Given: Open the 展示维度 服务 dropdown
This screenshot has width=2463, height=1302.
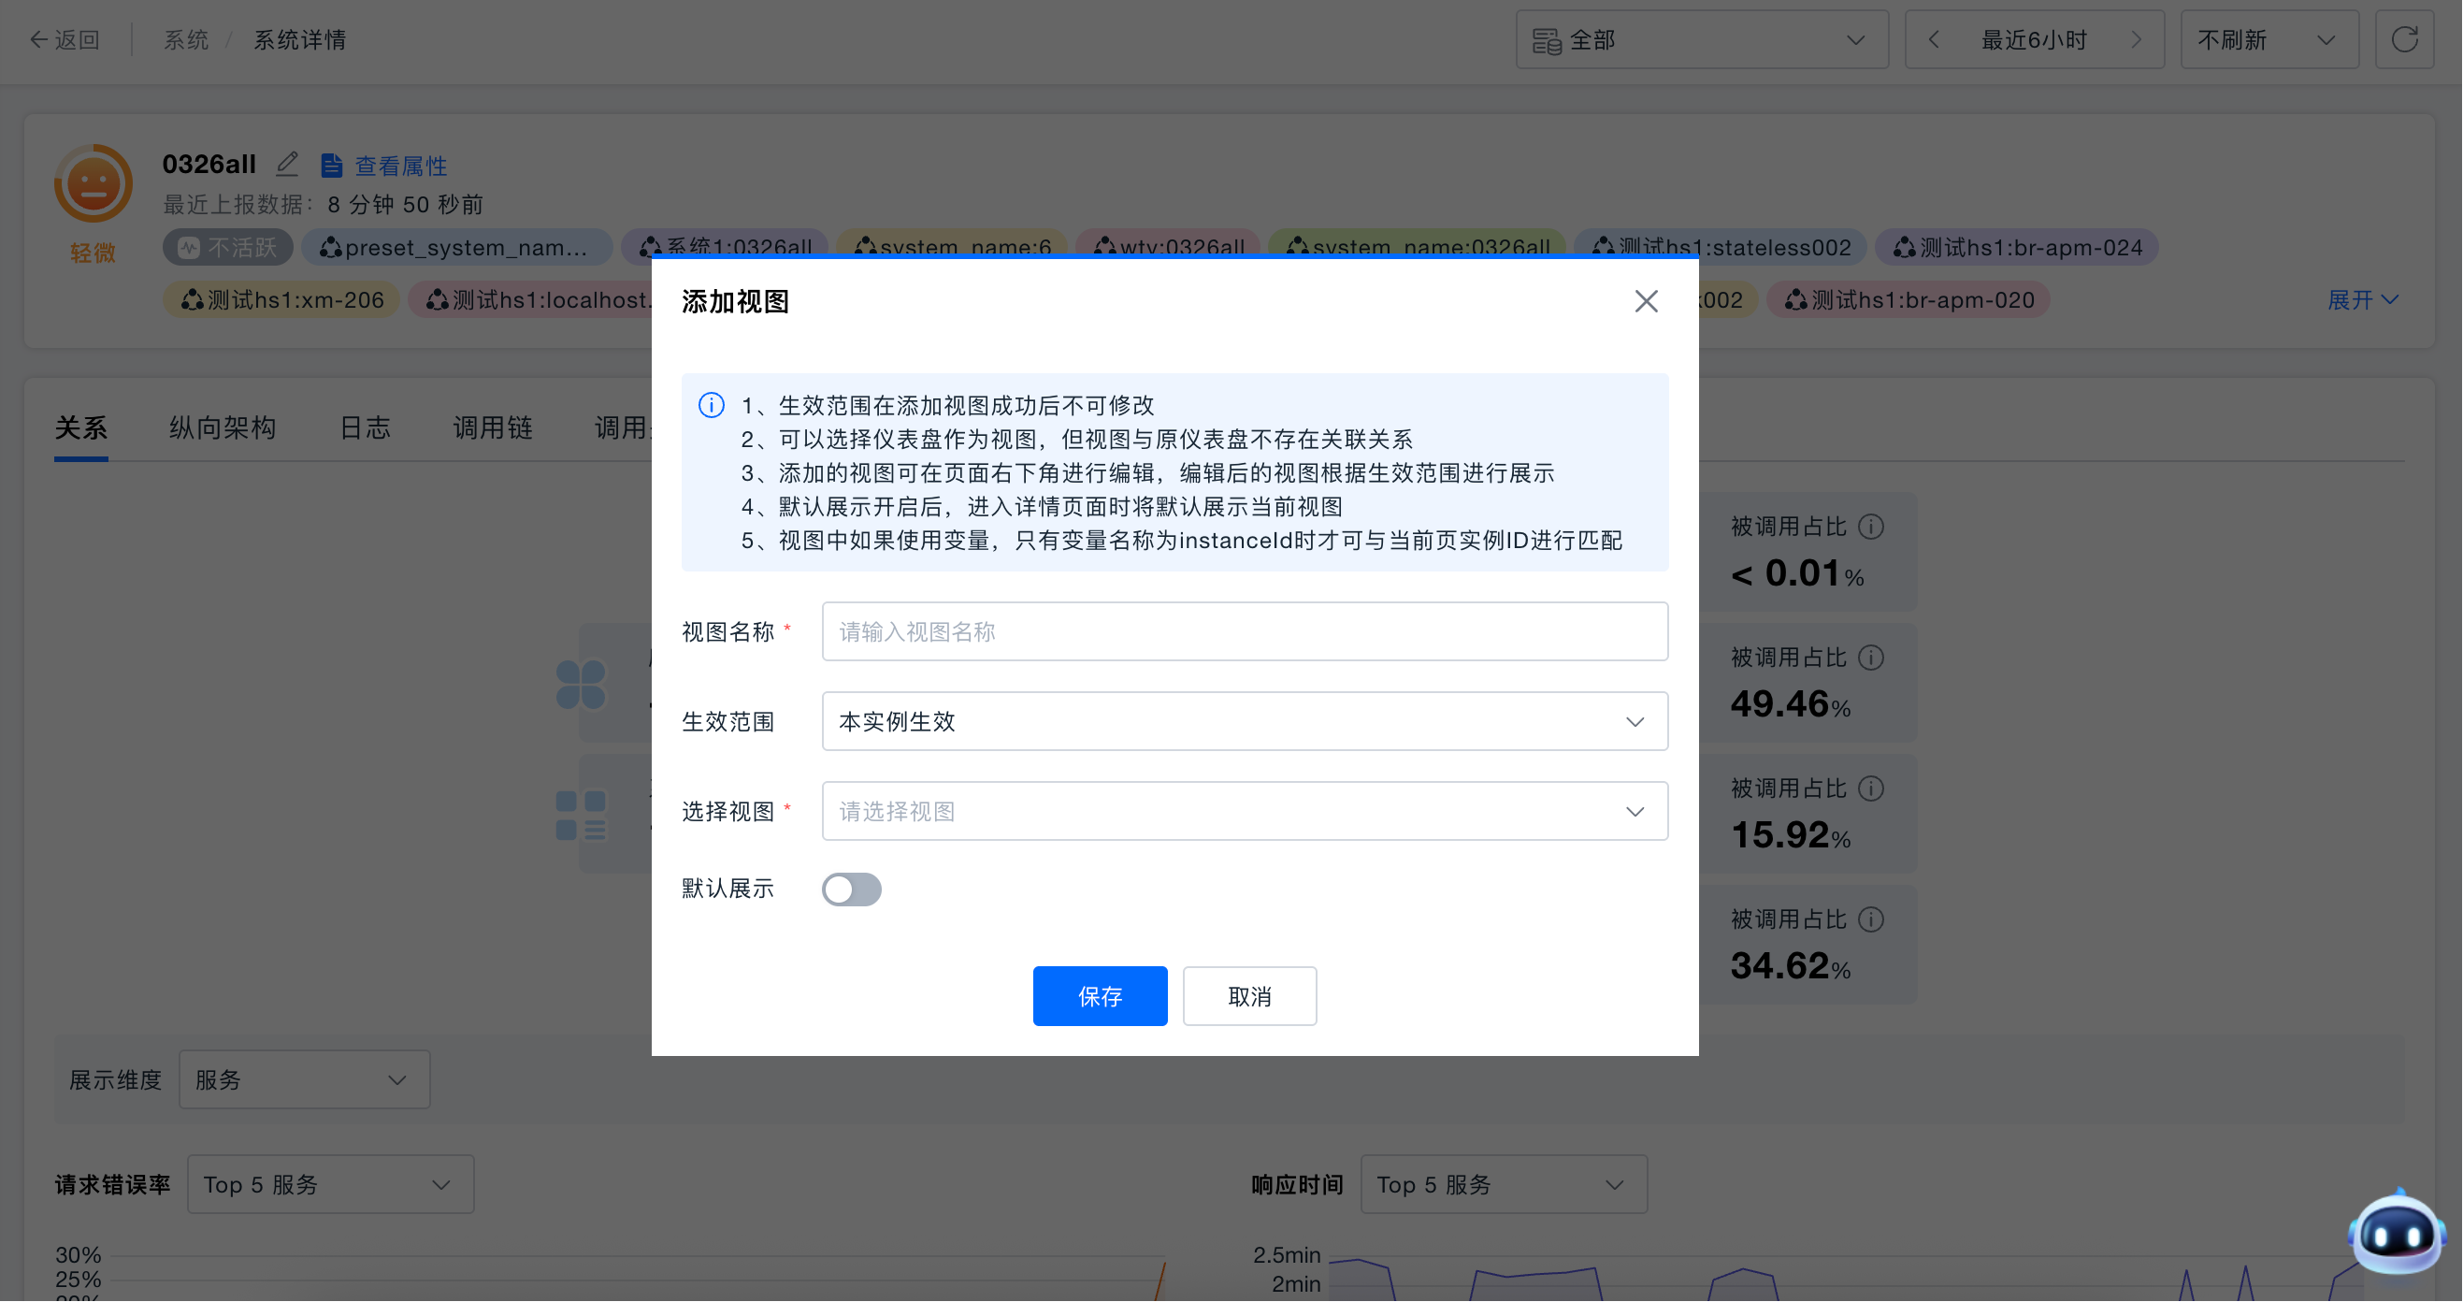Looking at the screenshot, I should click(x=304, y=1080).
